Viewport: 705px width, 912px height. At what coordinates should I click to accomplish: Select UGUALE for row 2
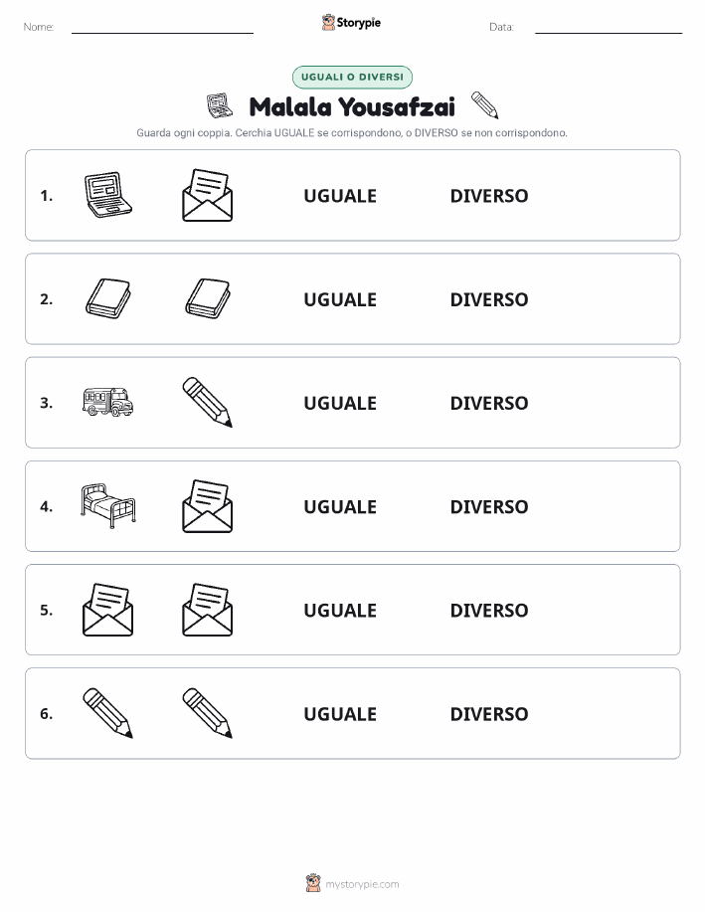[340, 299]
